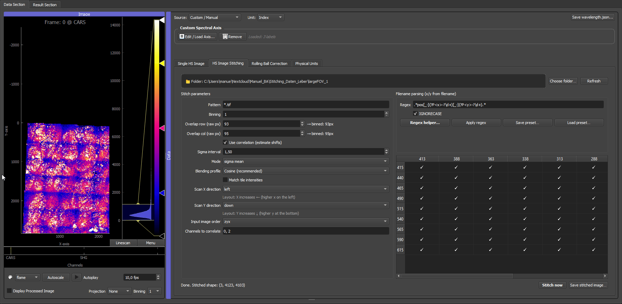622x304 pixels.
Task: Click the Remove button for spectral axis
Action: point(232,37)
